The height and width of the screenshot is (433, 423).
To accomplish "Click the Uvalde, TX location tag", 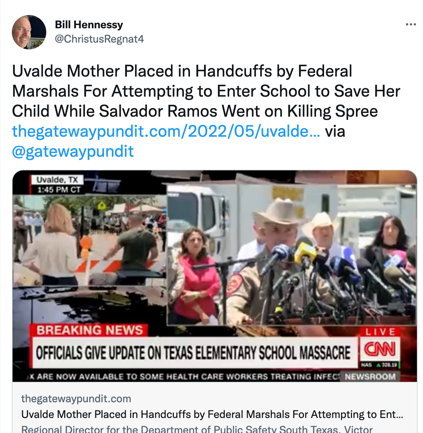I will pyautogui.click(x=57, y=180).
